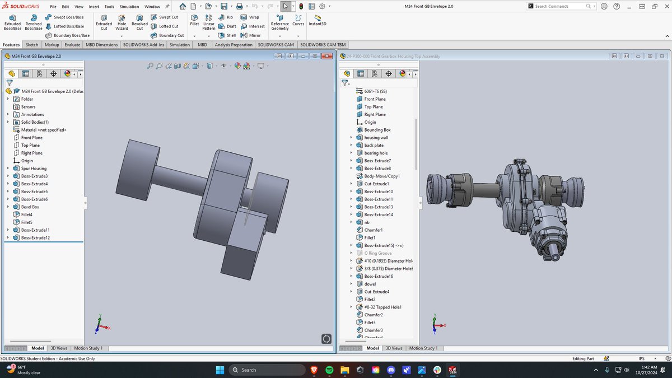Open PropertyManager tab in left feature tree
Image resolution: width=672 pixels, height=378 pixels.
[26, 73]
